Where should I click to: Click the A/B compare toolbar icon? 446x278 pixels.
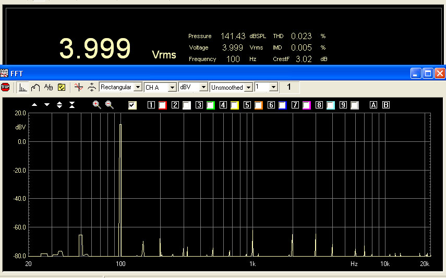[49, 87]
